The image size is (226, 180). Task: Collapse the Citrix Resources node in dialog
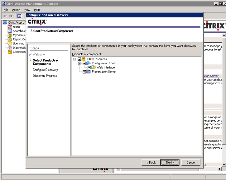(x=75, y=59)
